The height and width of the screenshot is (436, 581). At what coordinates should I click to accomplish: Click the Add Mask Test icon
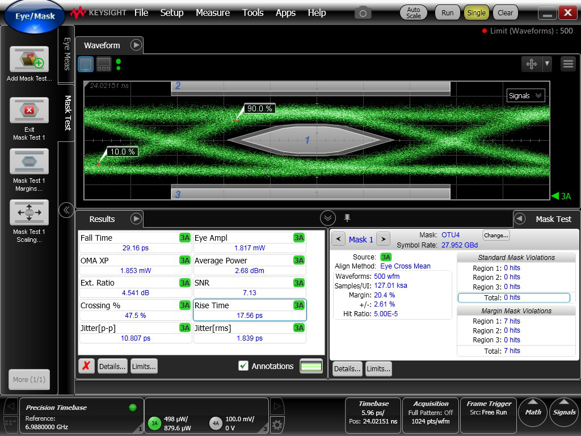tap(29, 60)
